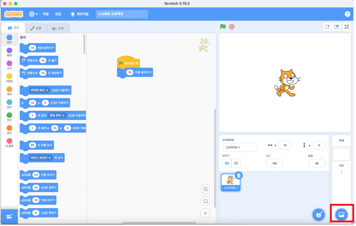Image resolution: width=356 pixels, height=226 pixels.
Task: Zoom out on the code workspace
Action: click(205, 201)
